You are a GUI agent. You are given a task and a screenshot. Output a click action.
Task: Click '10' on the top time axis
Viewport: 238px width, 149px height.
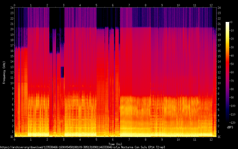178,5
